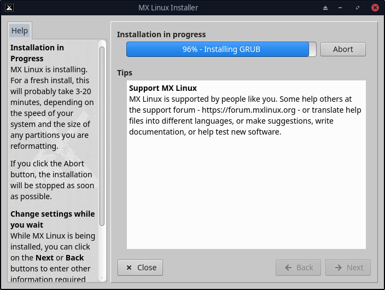Viewport: 385px width, 290px height.
Task: Proceed with the Next button
Action: pyautogui.click(x=348, y=268)
